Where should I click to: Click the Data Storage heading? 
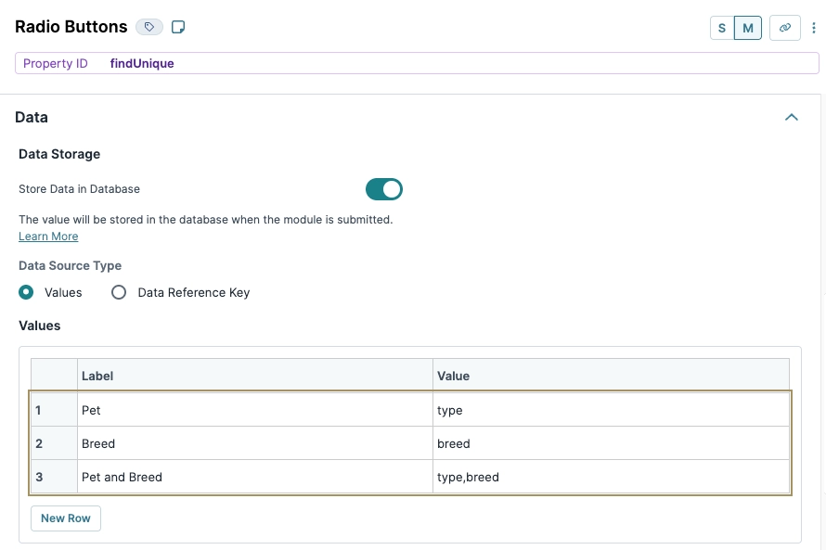pyautogui.click(x=59, y=154)
